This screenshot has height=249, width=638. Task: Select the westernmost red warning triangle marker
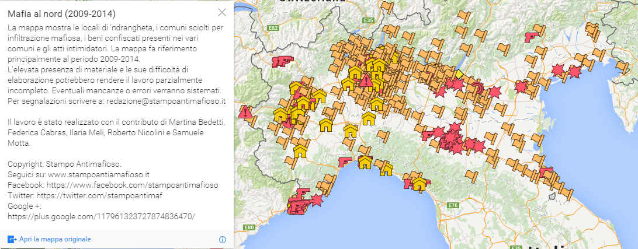tap(245, 111)
